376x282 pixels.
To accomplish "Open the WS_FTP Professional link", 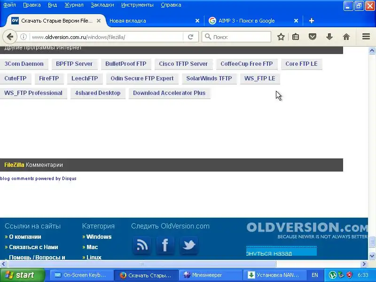I will click(33, 93).
